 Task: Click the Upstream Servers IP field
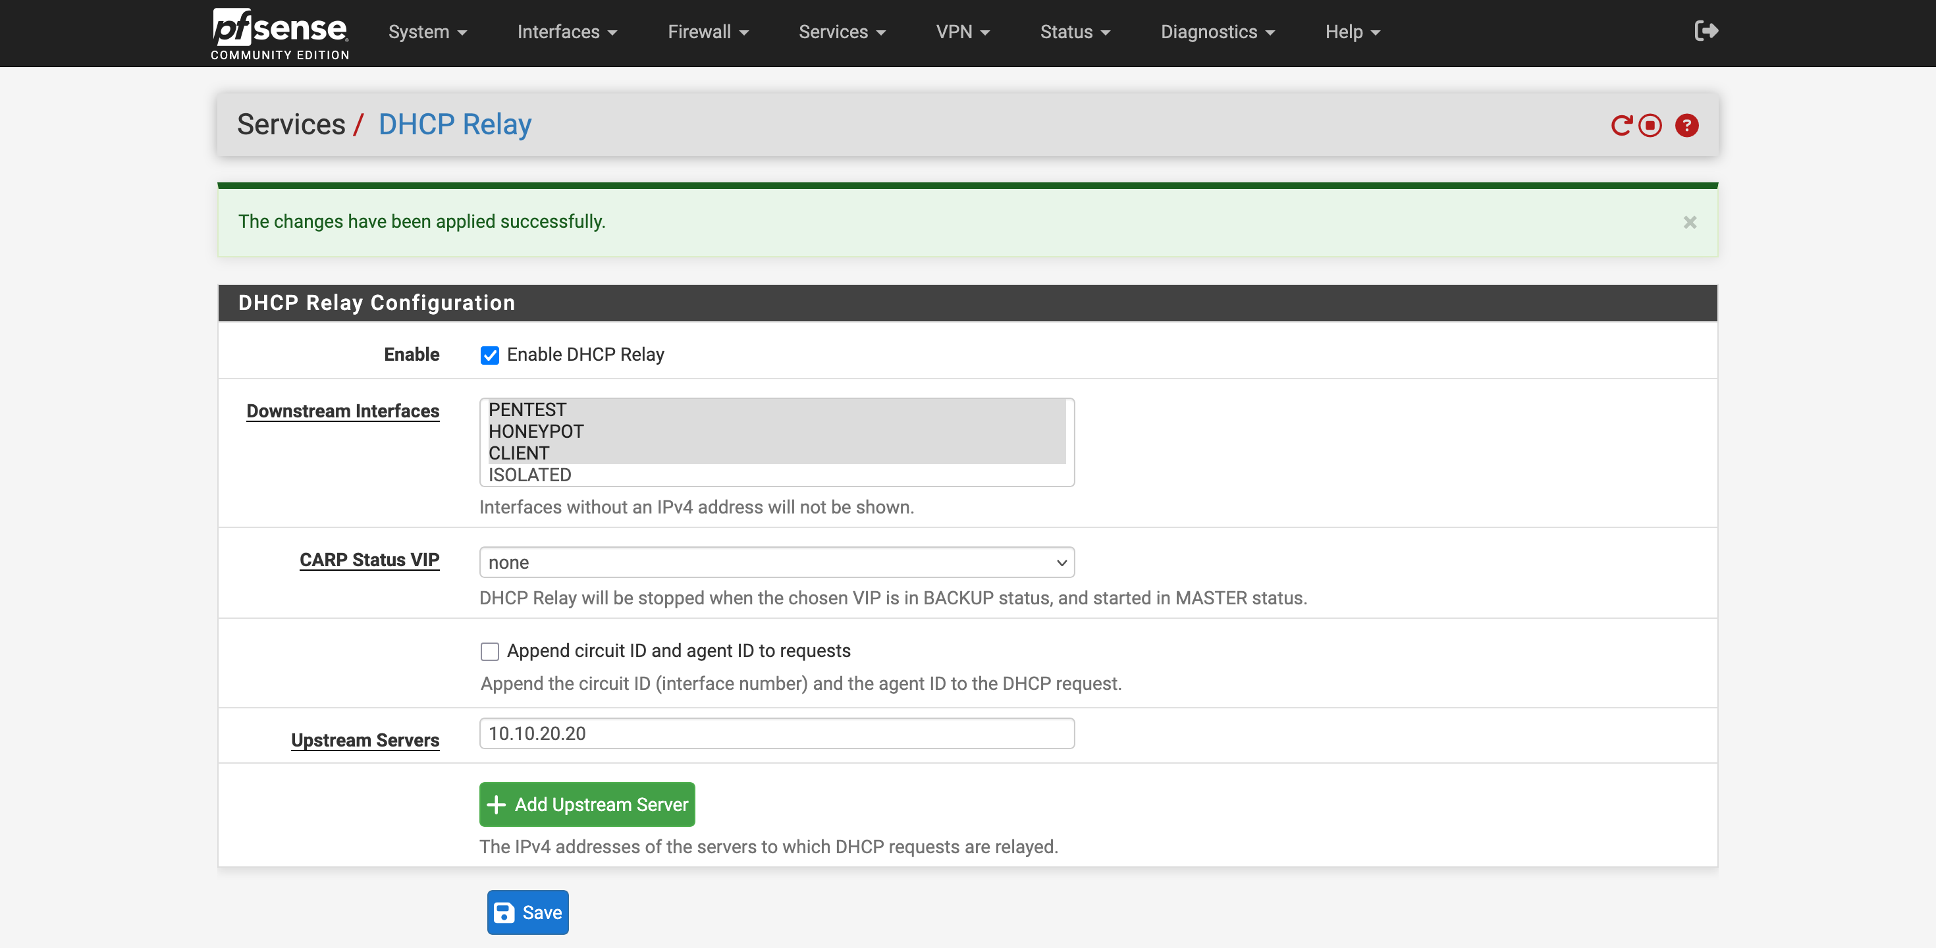(x=776, y=733)
